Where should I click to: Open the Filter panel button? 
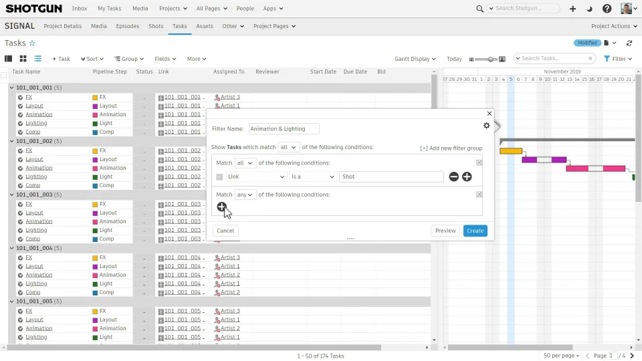(x=618, y=59)
